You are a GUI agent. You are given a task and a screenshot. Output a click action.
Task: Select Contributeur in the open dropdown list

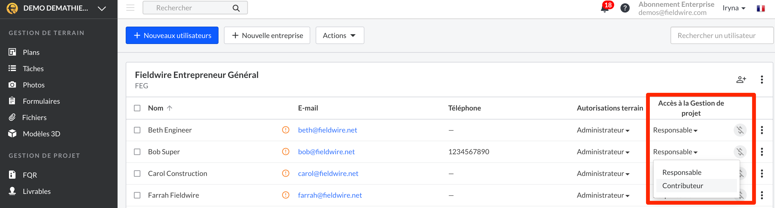click(696, 185)
